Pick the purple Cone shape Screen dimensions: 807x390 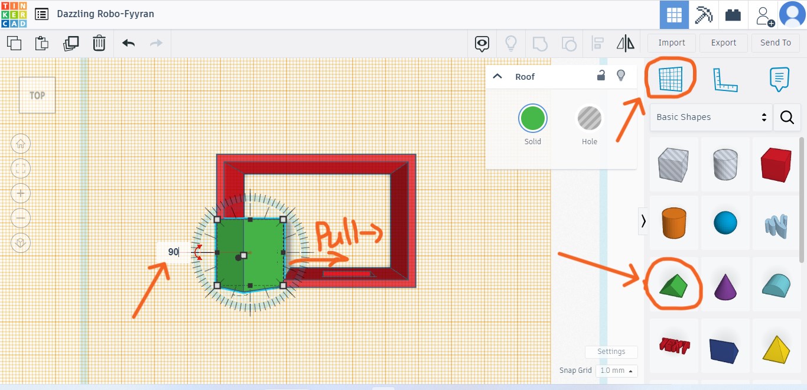[x=725, y=285]
